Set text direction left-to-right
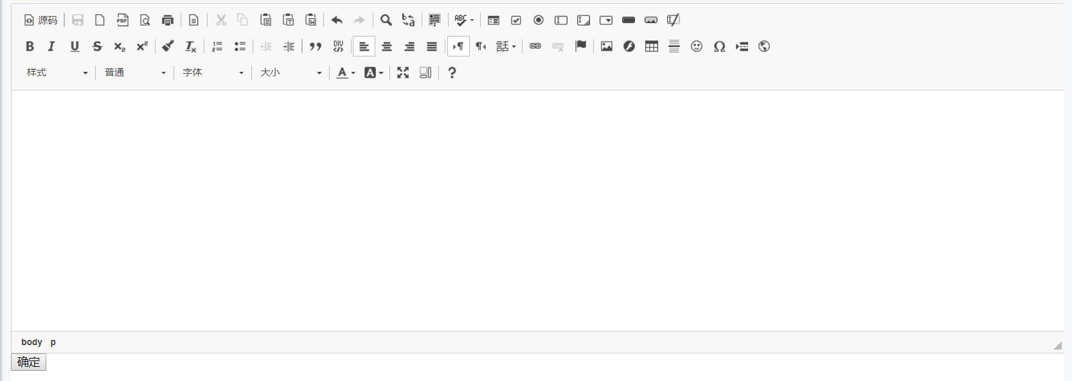 [x=458, y=47]
